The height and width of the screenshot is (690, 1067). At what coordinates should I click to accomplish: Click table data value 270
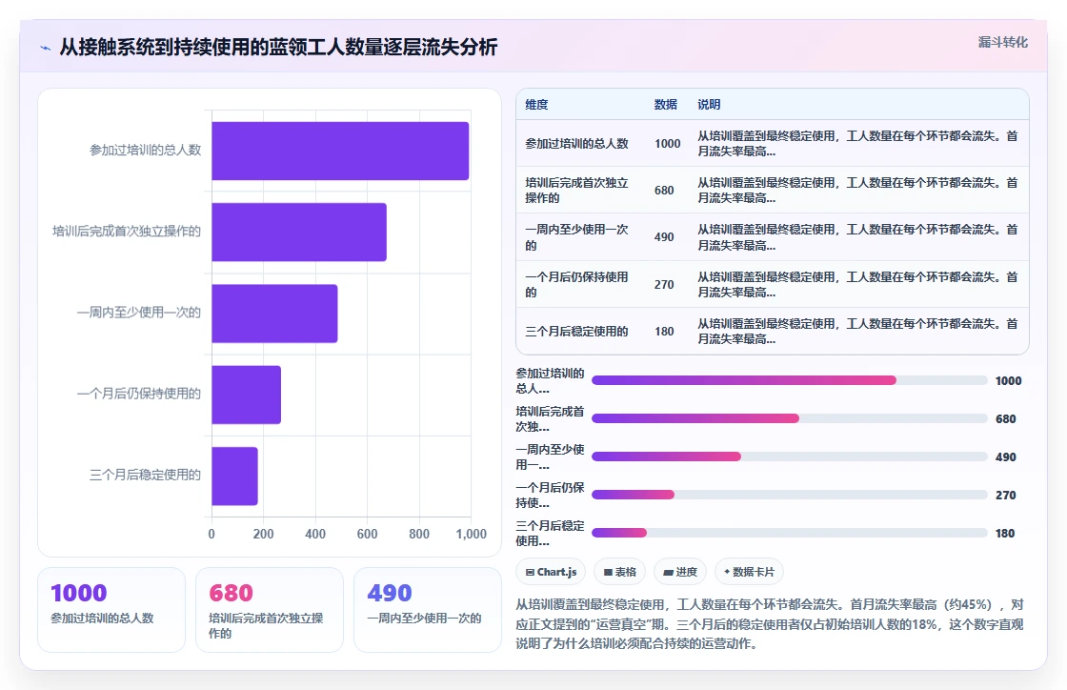[x=664, y=284]
